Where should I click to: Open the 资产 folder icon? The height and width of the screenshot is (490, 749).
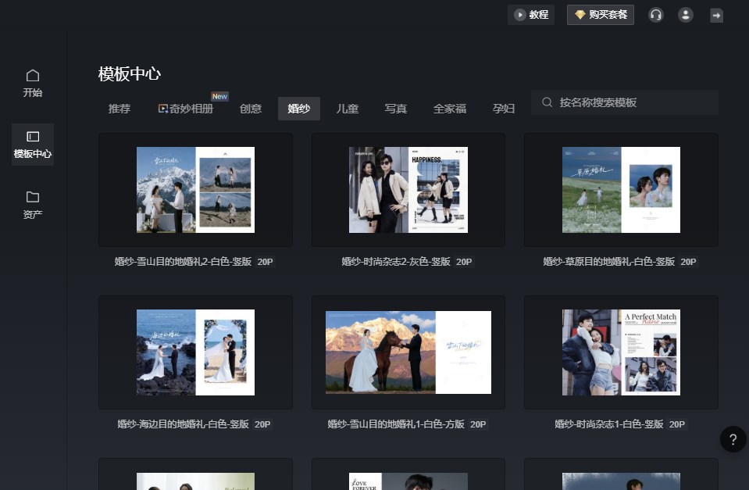pos(33,197)
